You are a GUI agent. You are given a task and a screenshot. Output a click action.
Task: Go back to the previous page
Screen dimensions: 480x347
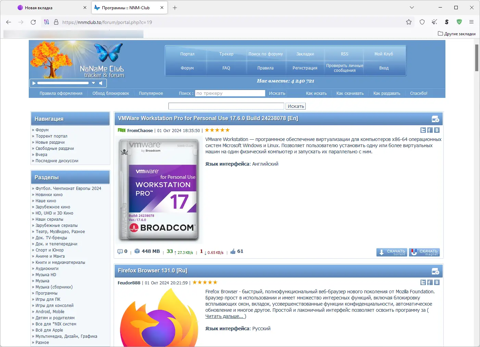point(9,22)
